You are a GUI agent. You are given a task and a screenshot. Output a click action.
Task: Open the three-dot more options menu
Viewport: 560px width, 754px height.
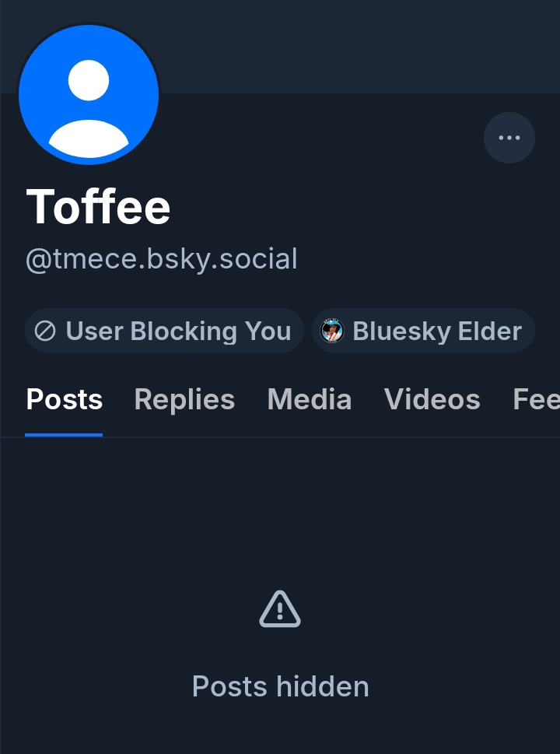tap(509, 138)
